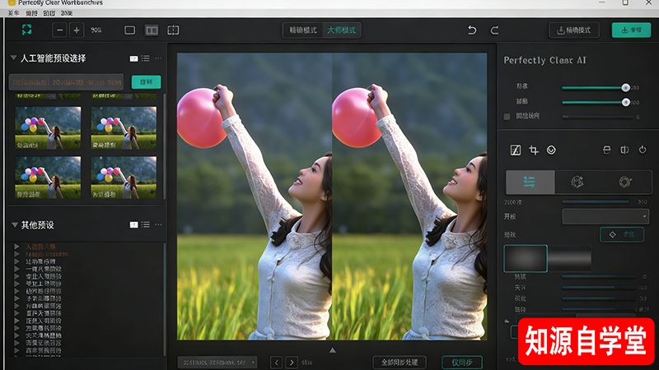
Task: Select the split compare view icon
Action: tap(173, 30)
